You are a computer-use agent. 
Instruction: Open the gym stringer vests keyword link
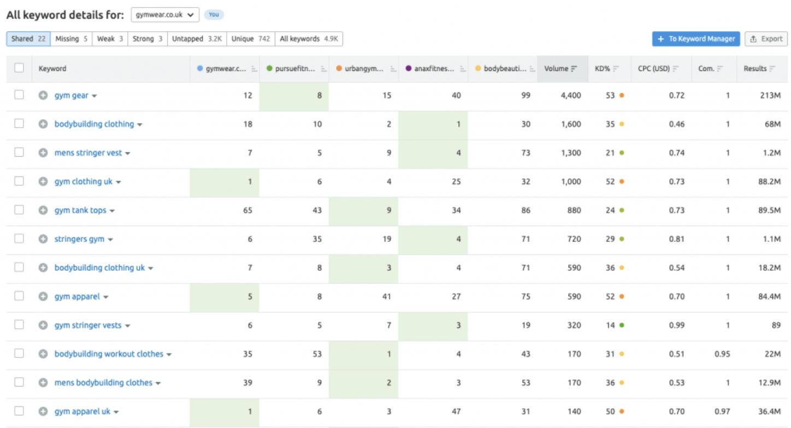[88, 325]
